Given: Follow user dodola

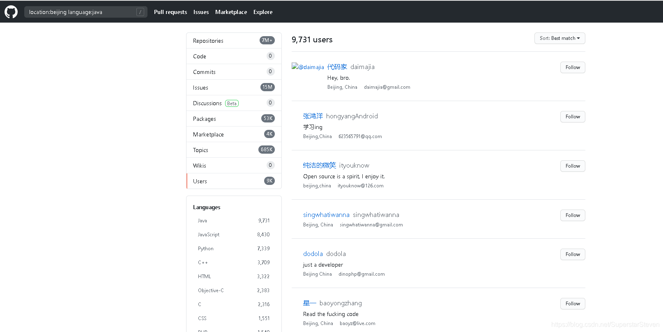Looking at the screenshot, I should point(573,254).
